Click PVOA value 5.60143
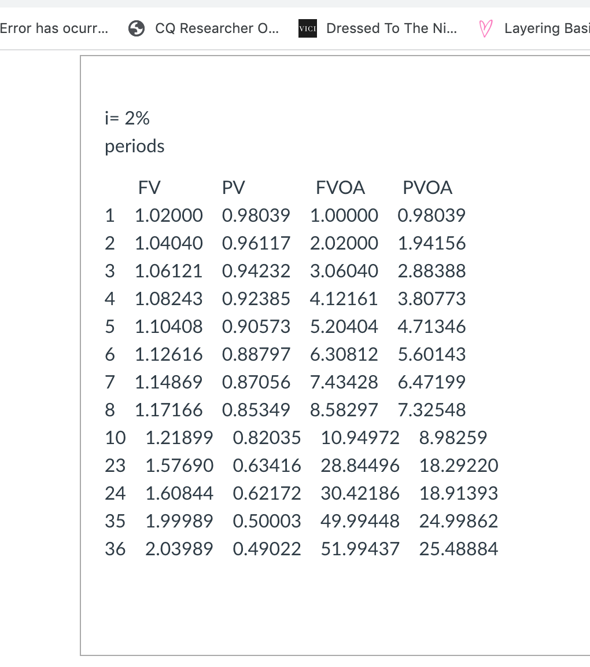 (432, 354)
